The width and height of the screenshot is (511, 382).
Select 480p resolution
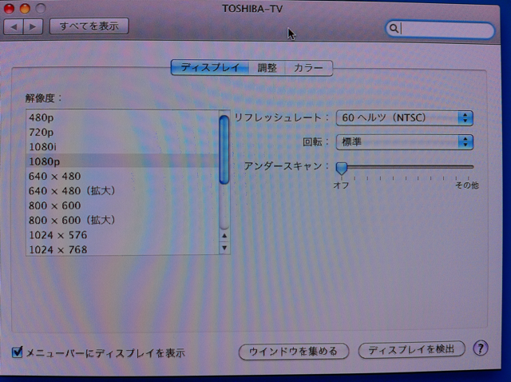pos(122,117)
